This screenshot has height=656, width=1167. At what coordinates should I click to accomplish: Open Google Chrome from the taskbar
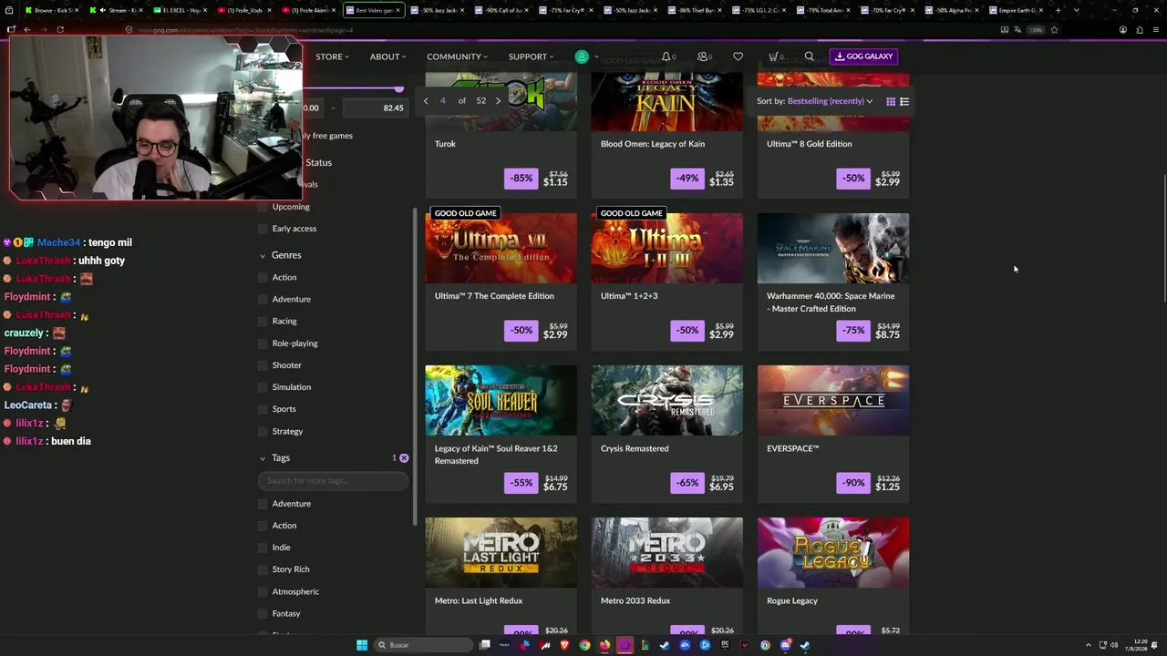coord(584,645)
